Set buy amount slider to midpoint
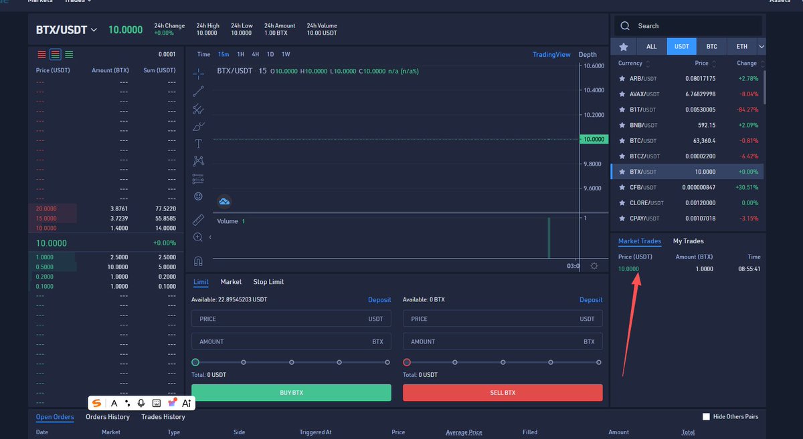This screenshot has height=439, width=803. tap(292, 362)
